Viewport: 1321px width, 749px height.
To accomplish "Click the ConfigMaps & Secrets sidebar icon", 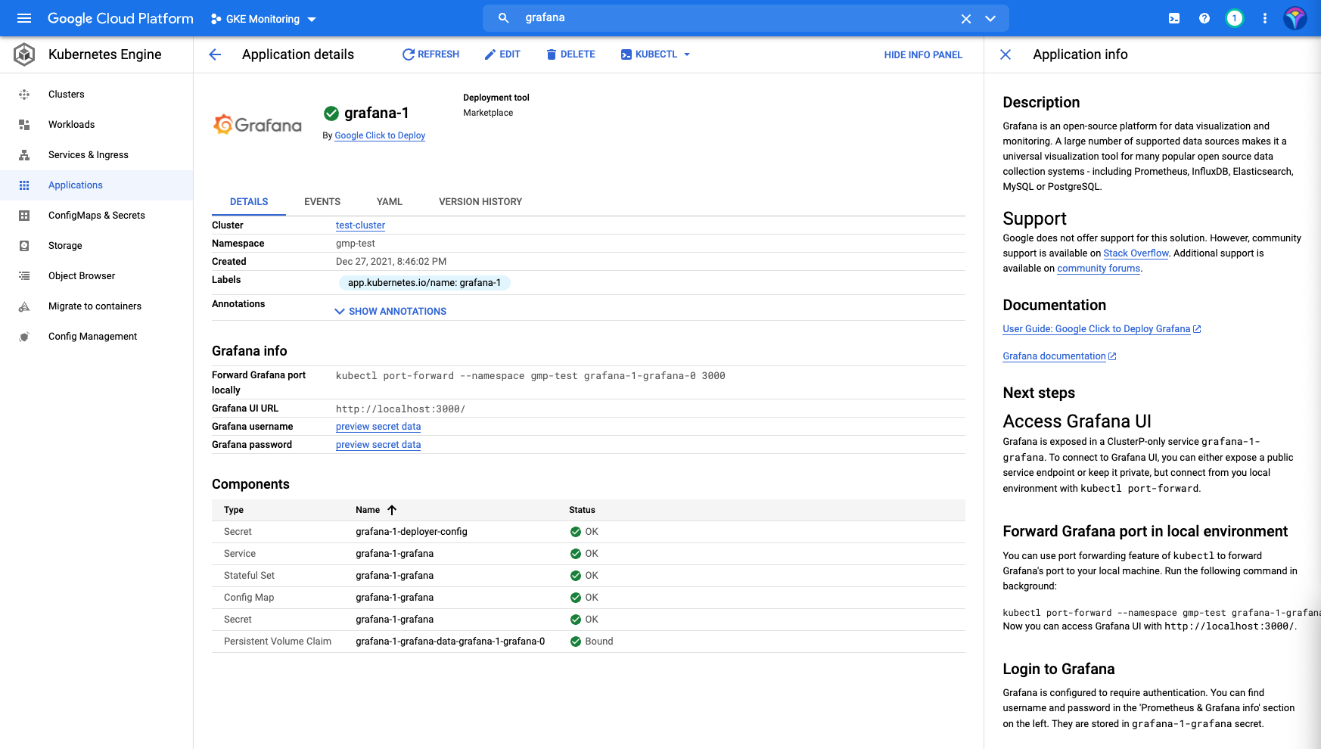I will 24,216.
